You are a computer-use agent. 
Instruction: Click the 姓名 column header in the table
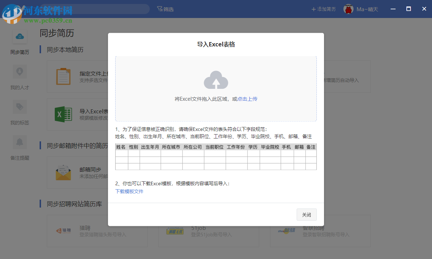121,147
